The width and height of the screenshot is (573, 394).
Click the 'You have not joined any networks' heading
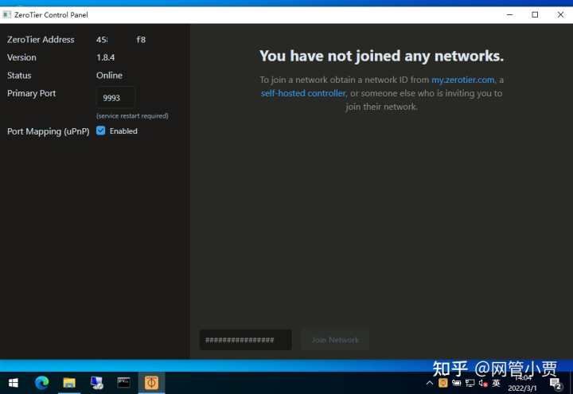381,56
